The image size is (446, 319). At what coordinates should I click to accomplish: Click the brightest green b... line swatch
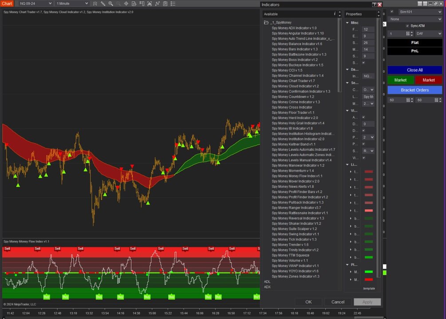pos(369,258)
